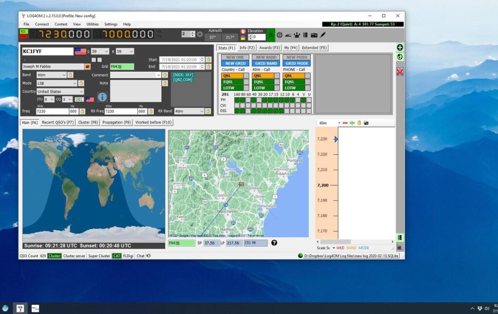Click the chart icon at bottom right corner
Screen dimensions: 498x314
point(400,247)
